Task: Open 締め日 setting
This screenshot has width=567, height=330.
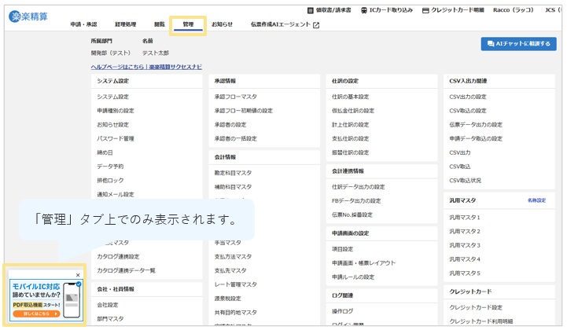Action: (105, 152)
